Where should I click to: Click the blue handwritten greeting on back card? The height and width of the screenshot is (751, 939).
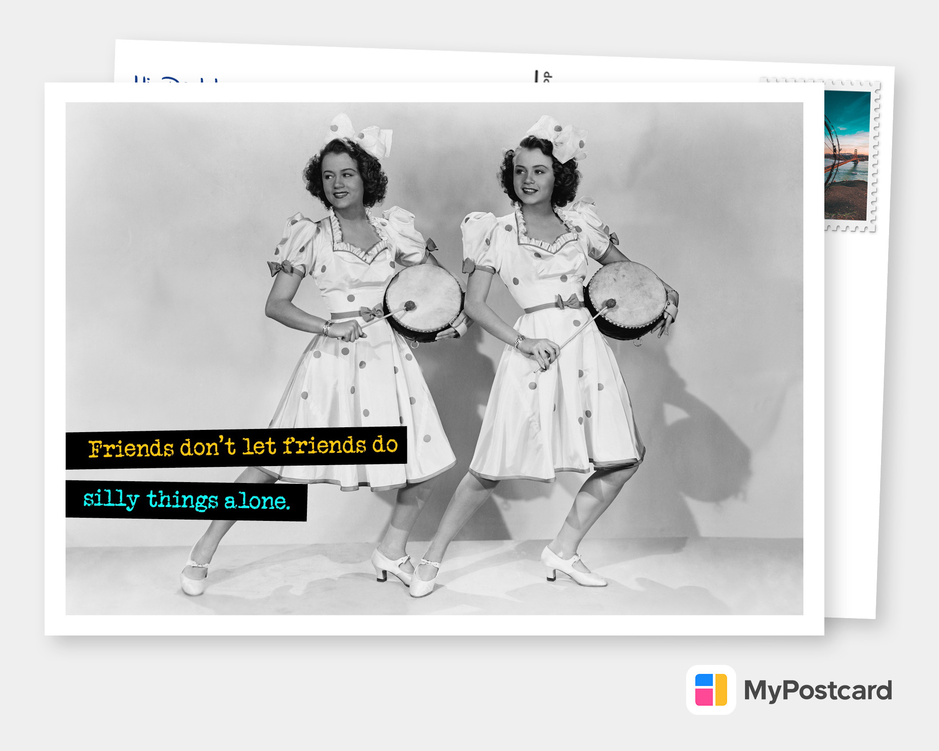pyautogui.click(x=177, y=79)
